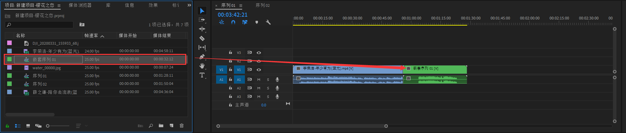
Task: Switch to 序列 02 timeline tab
Action: click(263, 5)
